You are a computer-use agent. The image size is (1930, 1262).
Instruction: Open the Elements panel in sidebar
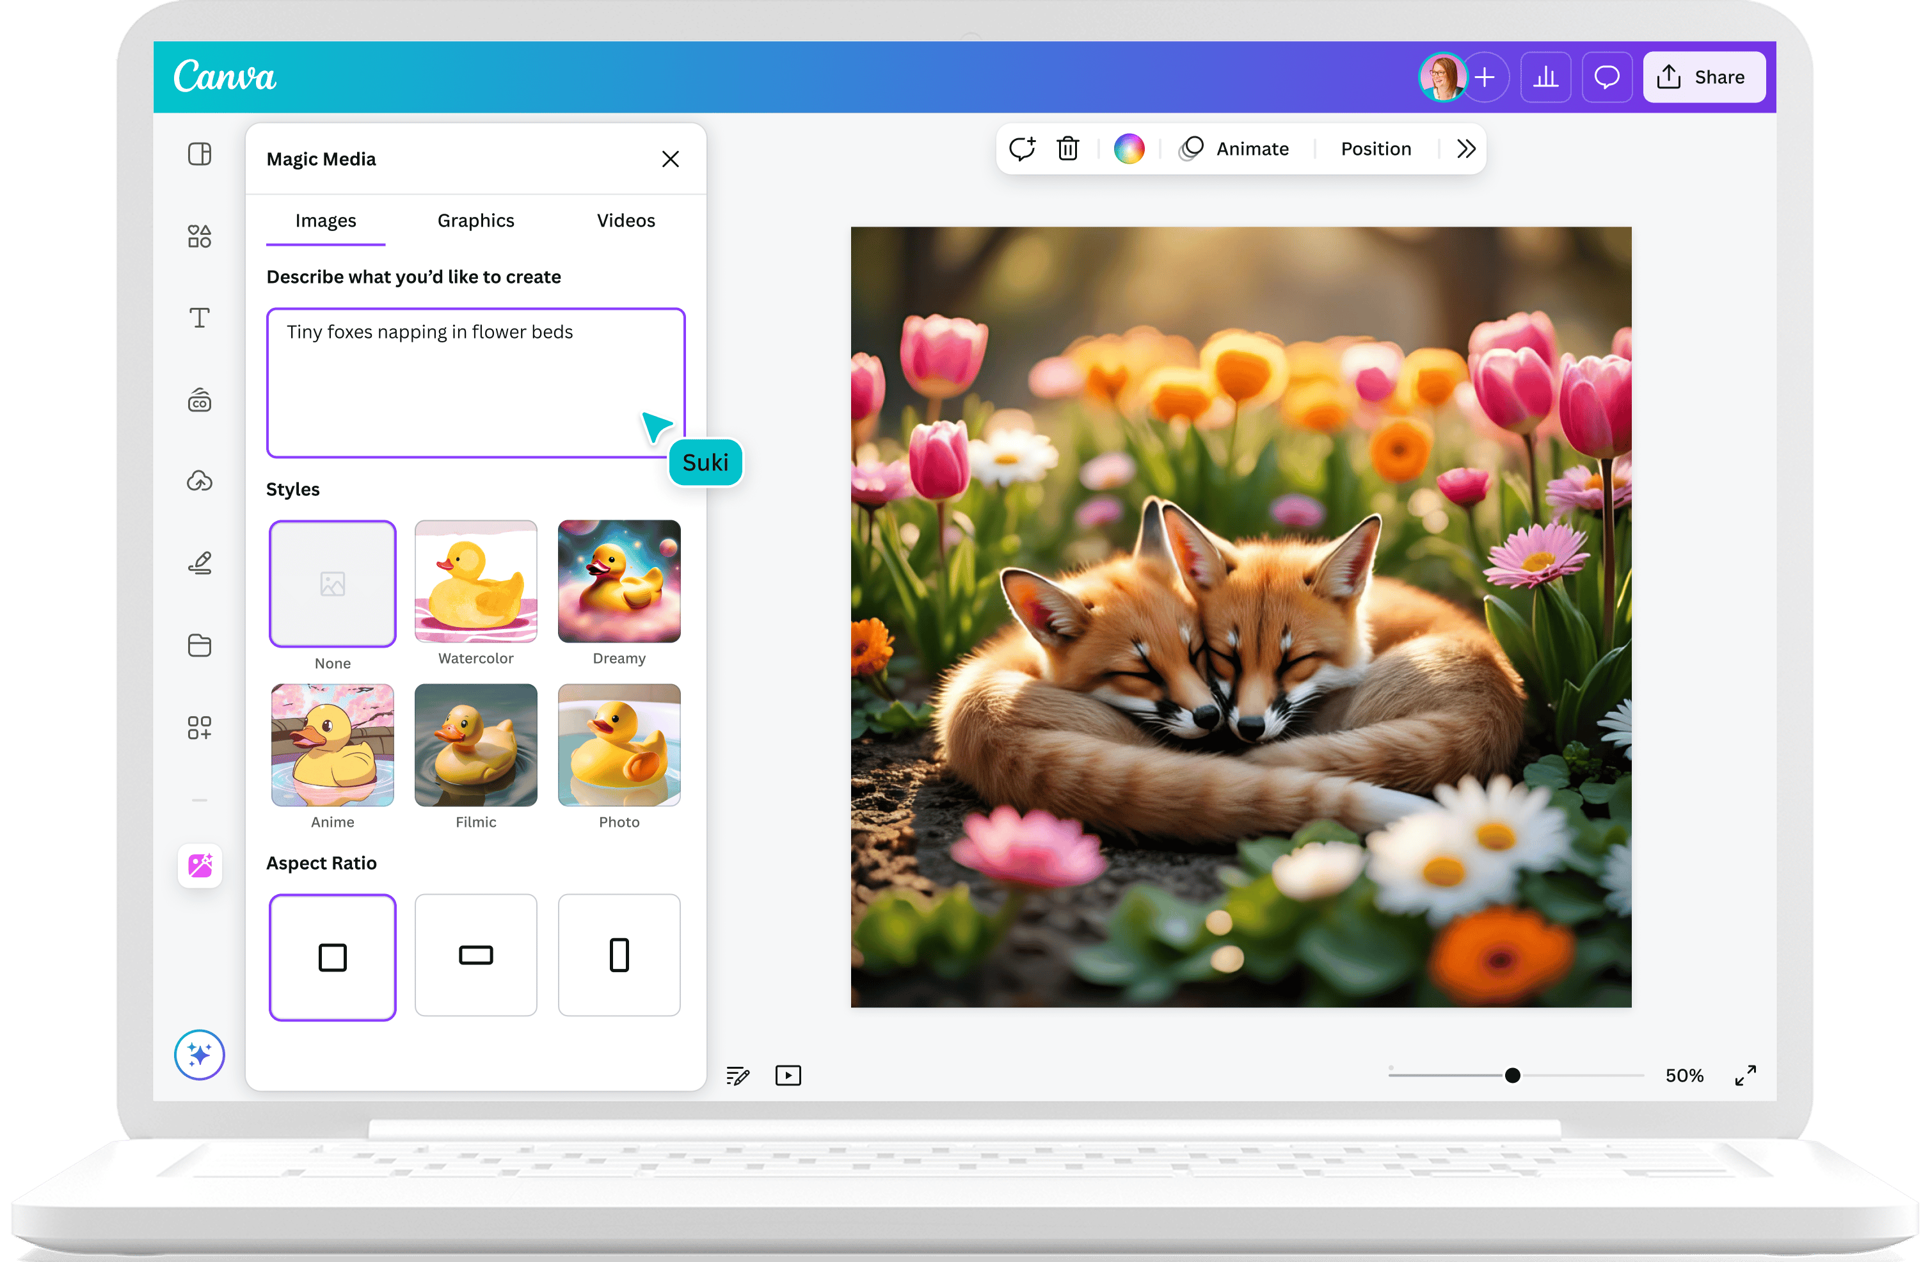click(x=200, y=236)
